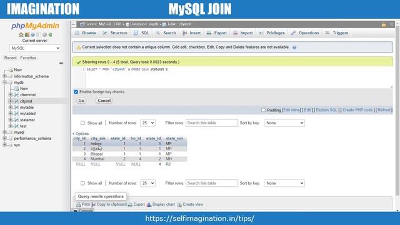Click Create PHP code link
Screen dimensions: 400x225
357,110
